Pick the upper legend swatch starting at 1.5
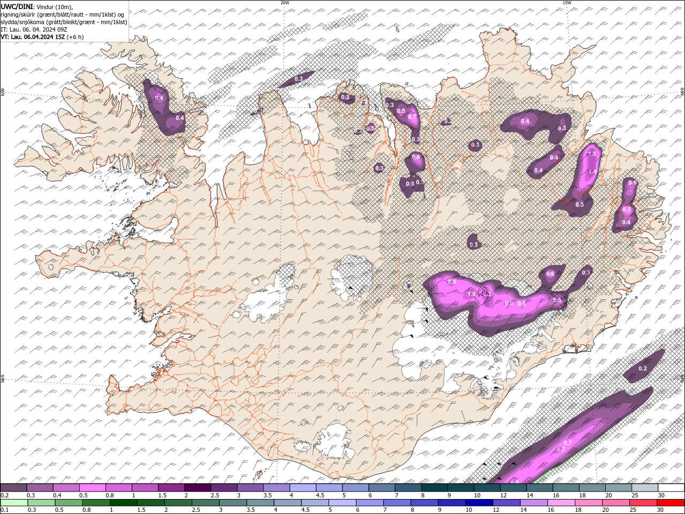 coord(171,488)
